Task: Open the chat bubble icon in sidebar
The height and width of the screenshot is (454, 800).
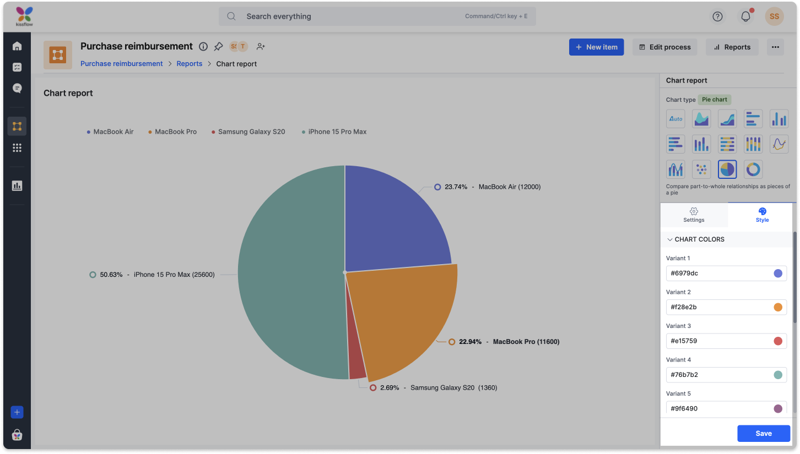Action: pyautogui.click(x=17, y=88)
